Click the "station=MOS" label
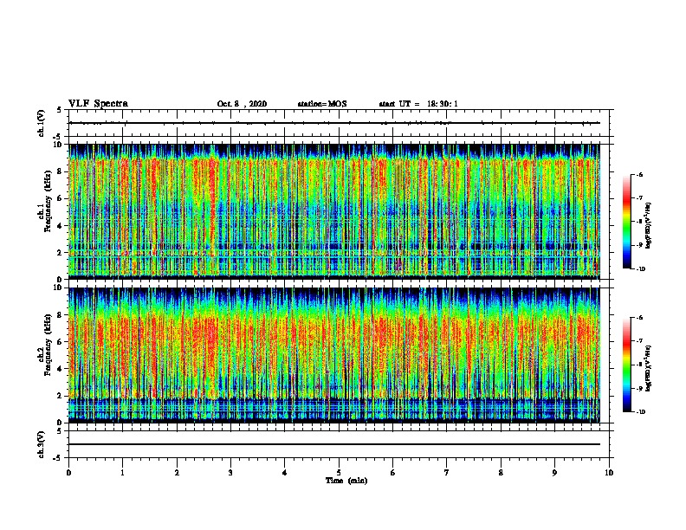The image size is (686, 530). click(322, 104)
